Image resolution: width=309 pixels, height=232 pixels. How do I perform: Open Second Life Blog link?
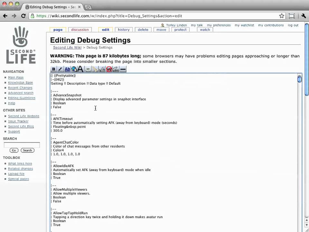point(21,126)
